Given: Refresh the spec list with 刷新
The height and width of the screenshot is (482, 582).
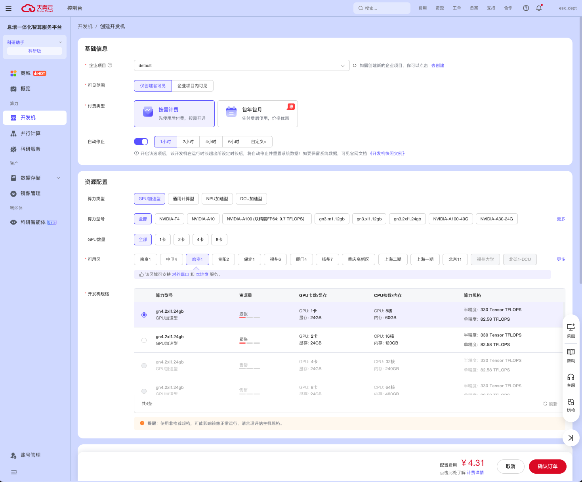Looking at the screenshot, I should [550, 404].
